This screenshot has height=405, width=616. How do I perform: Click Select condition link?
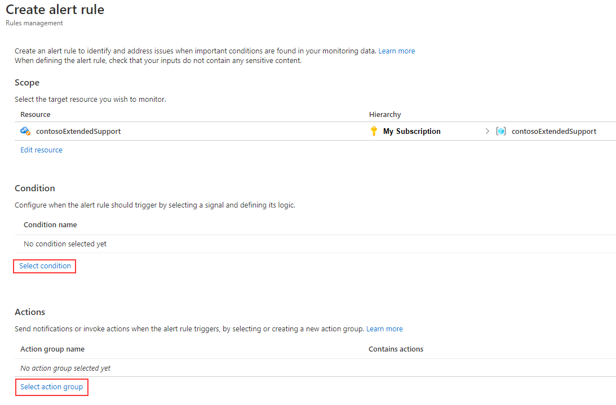[x=45, y=266]
